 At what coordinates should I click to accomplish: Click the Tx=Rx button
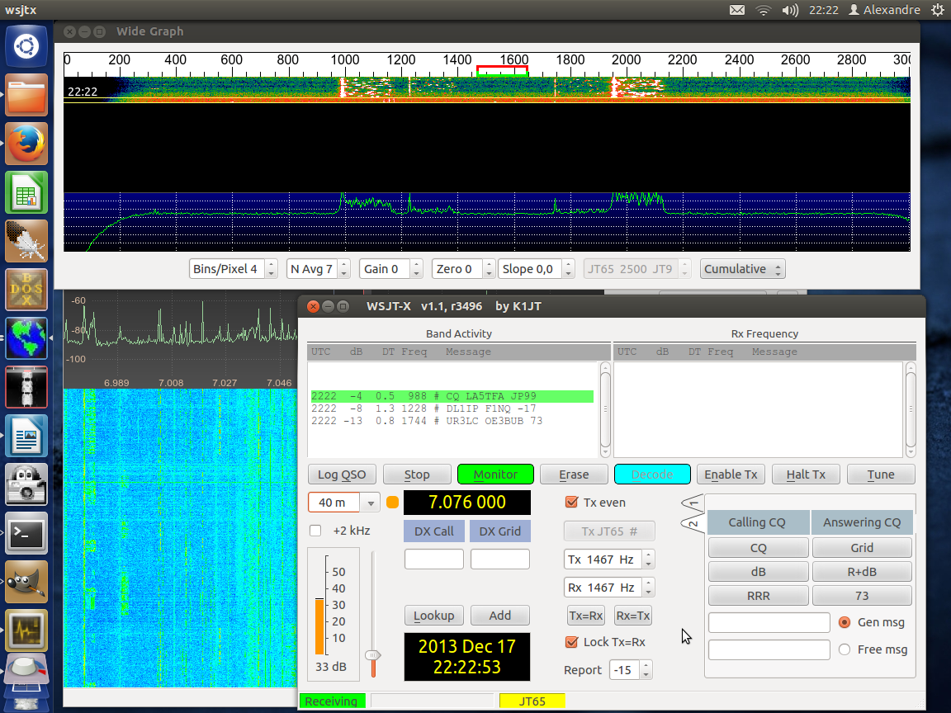(x=586, y=616)
